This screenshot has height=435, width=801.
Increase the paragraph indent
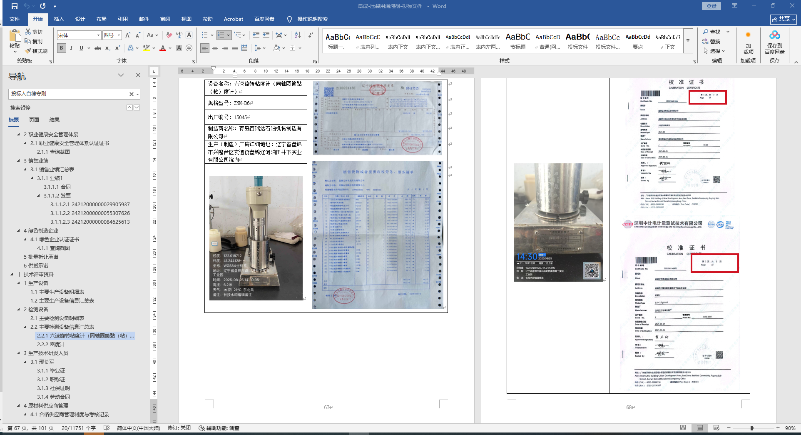(x=266, y=35)
